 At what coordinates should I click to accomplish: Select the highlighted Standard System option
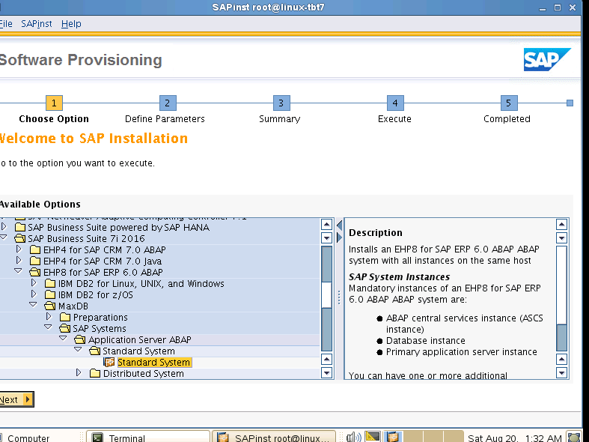154,363
